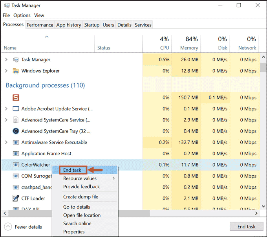Choose End task in context menu
This screenshot has height=237, width=267.
coord(85,170)
